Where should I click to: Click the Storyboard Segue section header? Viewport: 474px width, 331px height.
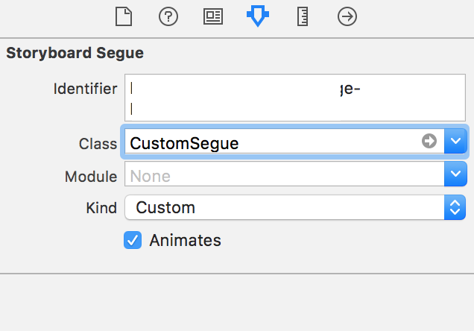75,53
